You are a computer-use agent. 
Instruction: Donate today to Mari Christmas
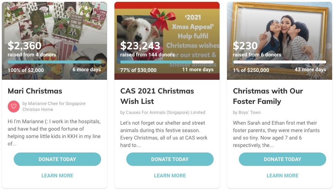pos(57,159)
